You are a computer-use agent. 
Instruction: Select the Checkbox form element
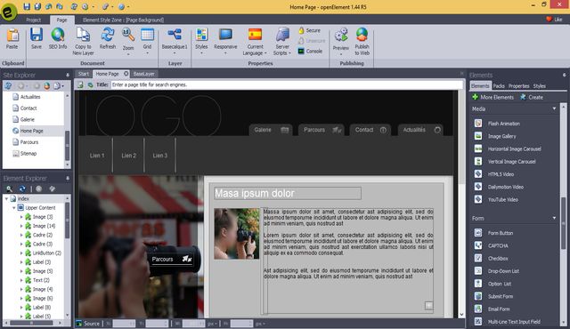[498, 258]
